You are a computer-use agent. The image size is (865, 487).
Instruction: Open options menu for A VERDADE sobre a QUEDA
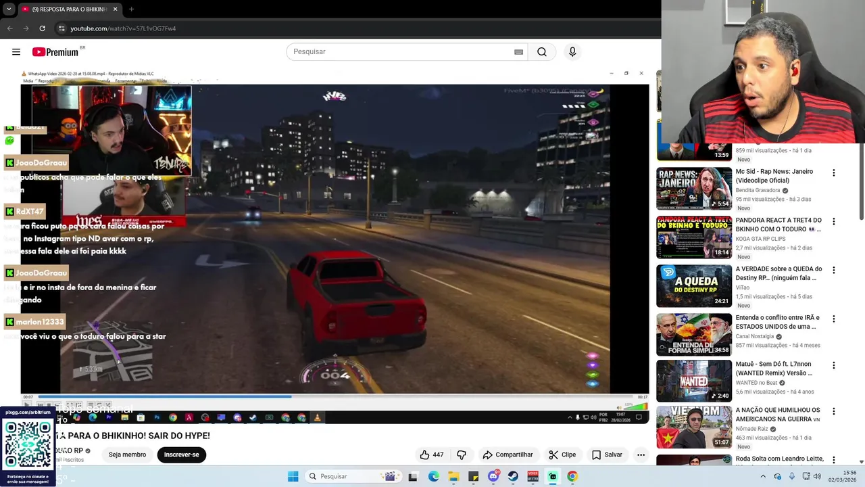[833, 271]
